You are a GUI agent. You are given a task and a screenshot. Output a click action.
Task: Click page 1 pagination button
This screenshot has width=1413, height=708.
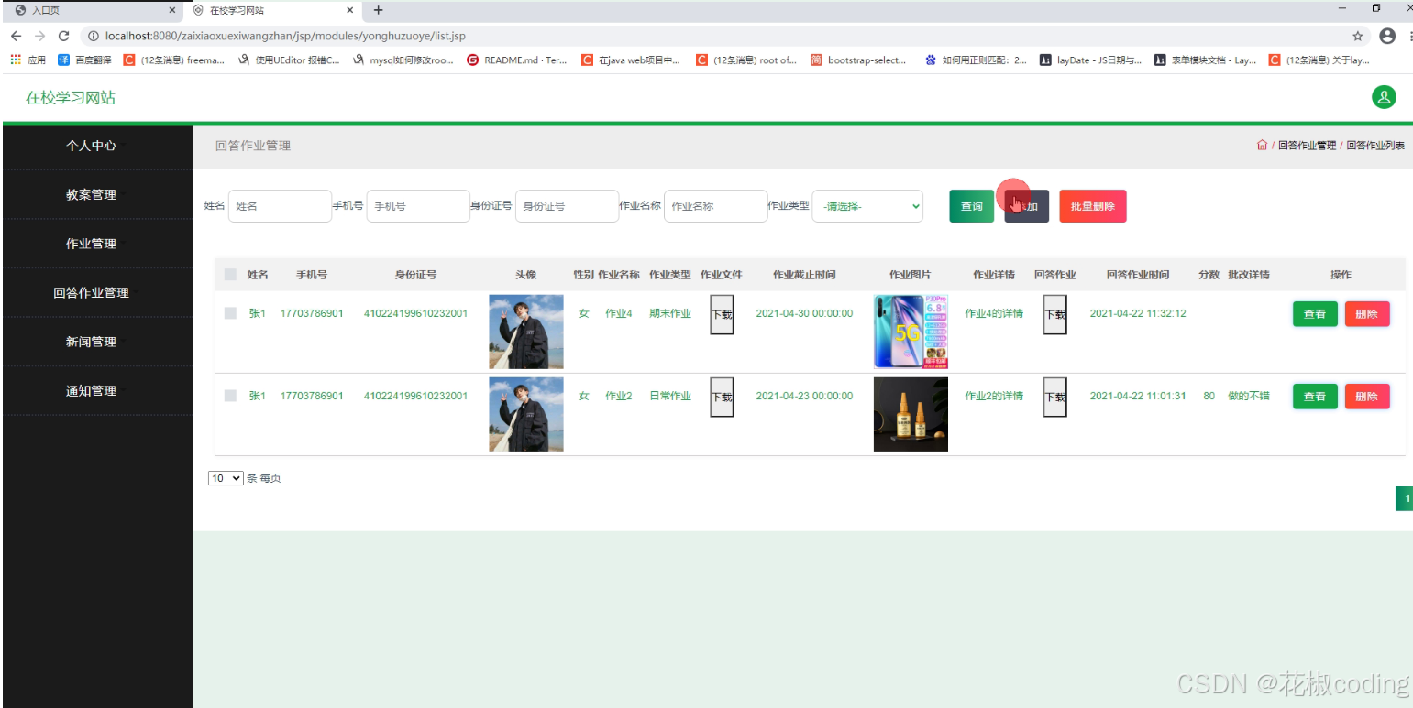click(1405, 498)
